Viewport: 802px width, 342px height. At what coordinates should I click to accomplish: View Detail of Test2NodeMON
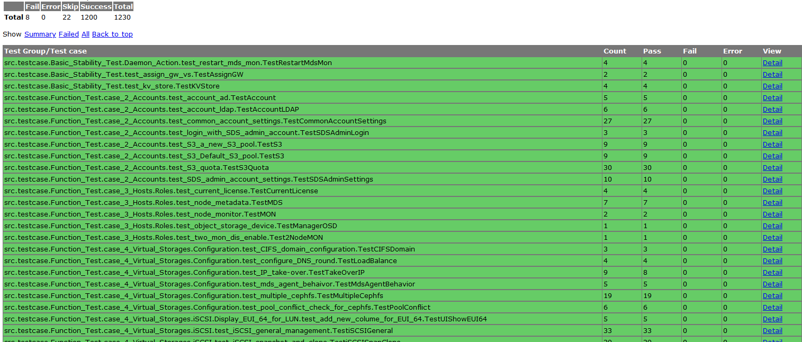coord(772,237)
